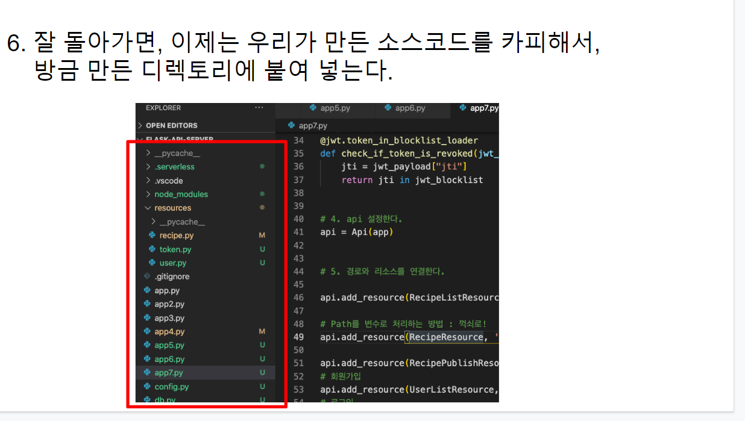Image resolution: width=745 pixels, height=421 pixels.
Task: Click line number 50 in gutter
Action: 298,350
